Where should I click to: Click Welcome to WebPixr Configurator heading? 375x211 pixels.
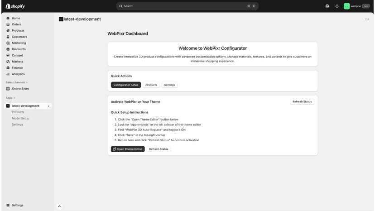pyautogui.click(x=212, y=48)
